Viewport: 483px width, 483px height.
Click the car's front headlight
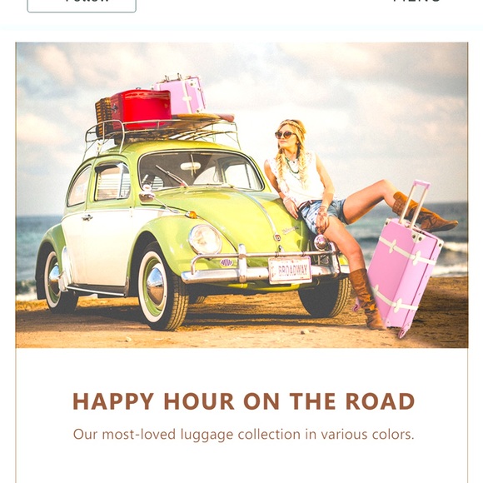pyautogui.click(x=205, y=240)
